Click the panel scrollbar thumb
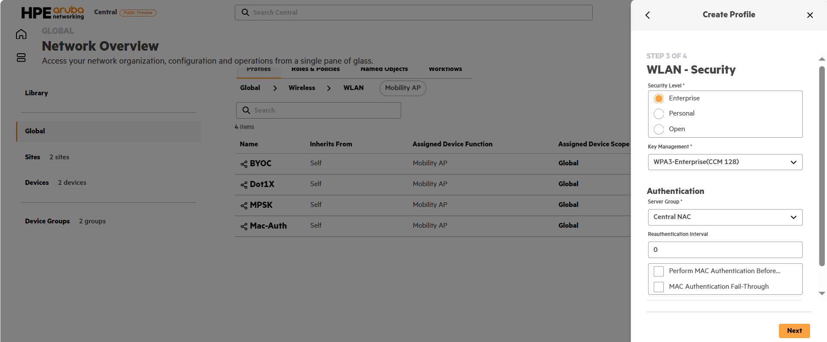Viewport: 827px width, 342px height. pos(822,166)
